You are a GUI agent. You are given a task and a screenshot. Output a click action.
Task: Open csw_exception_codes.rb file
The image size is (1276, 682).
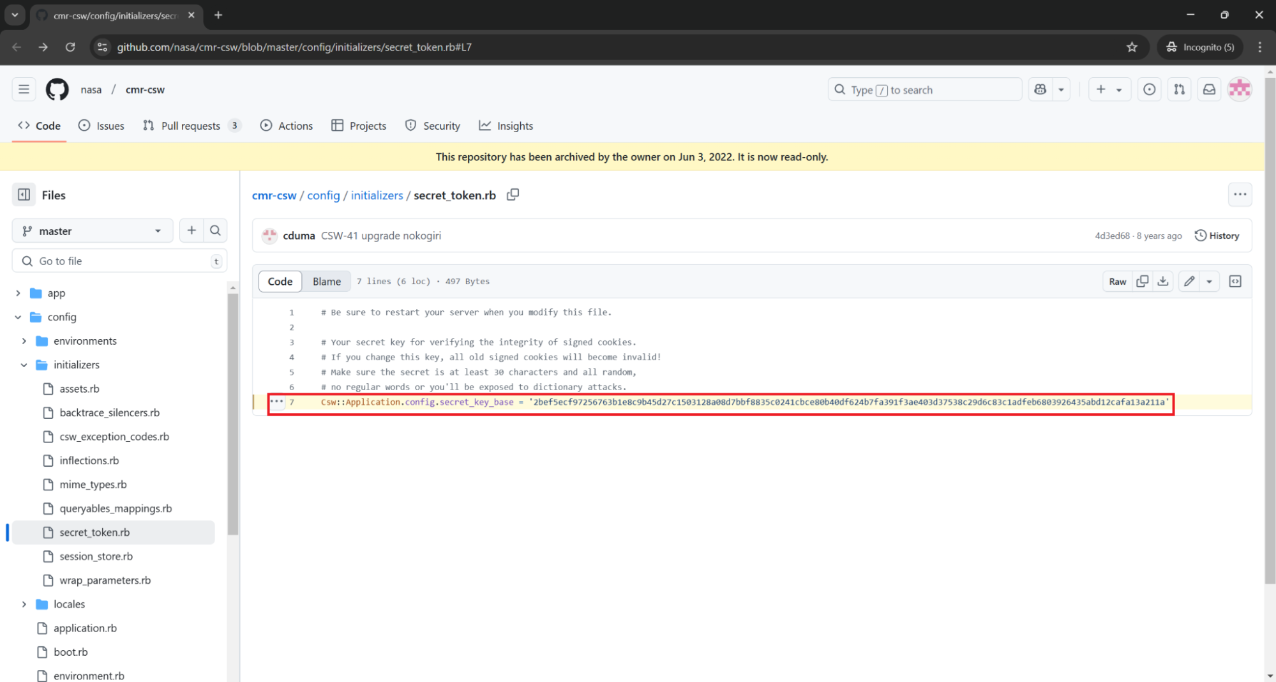[x=113, y=437]
